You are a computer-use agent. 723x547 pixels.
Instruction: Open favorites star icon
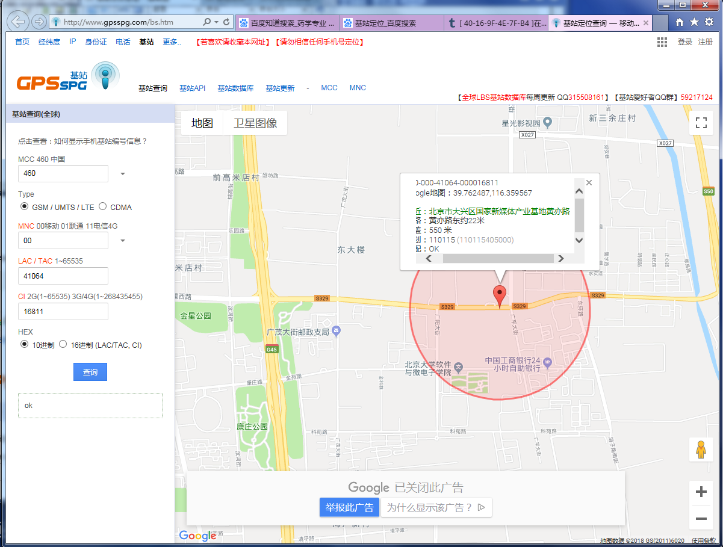694,22
